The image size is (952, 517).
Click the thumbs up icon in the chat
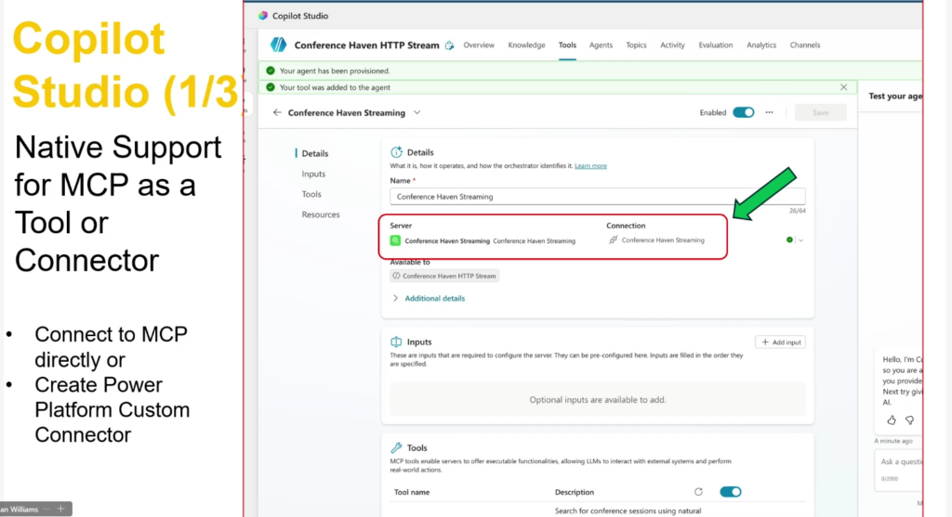pos(892,420)
